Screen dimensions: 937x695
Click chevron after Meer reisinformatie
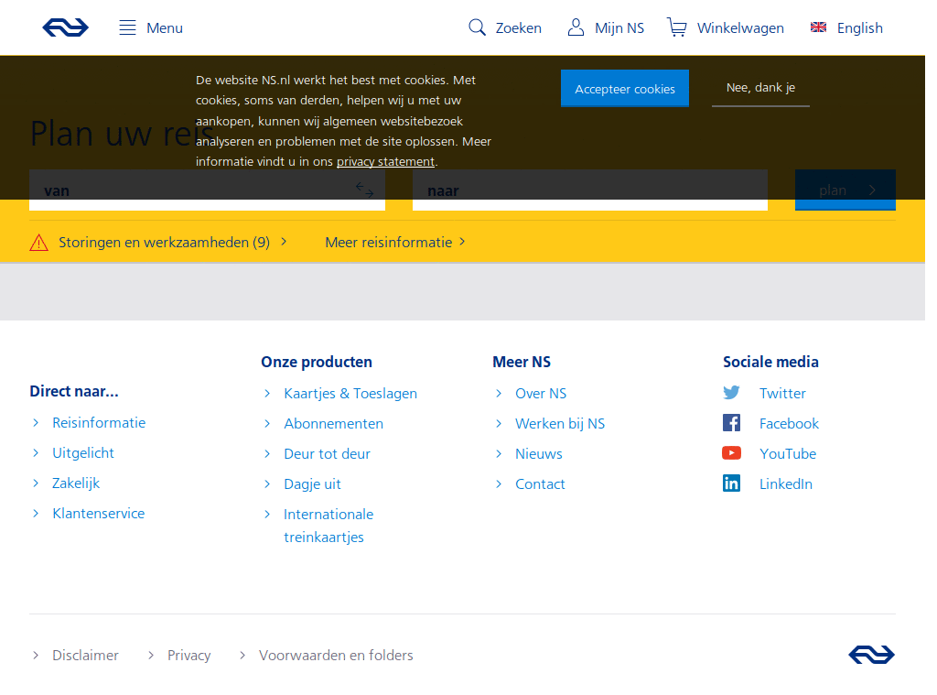[x=462, y=242]
